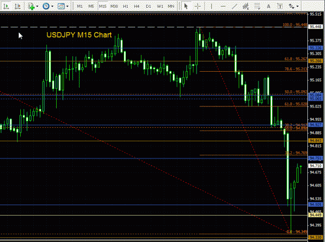Select the cursor arrow tool
The image size is (325, 242).
(186, 6)
